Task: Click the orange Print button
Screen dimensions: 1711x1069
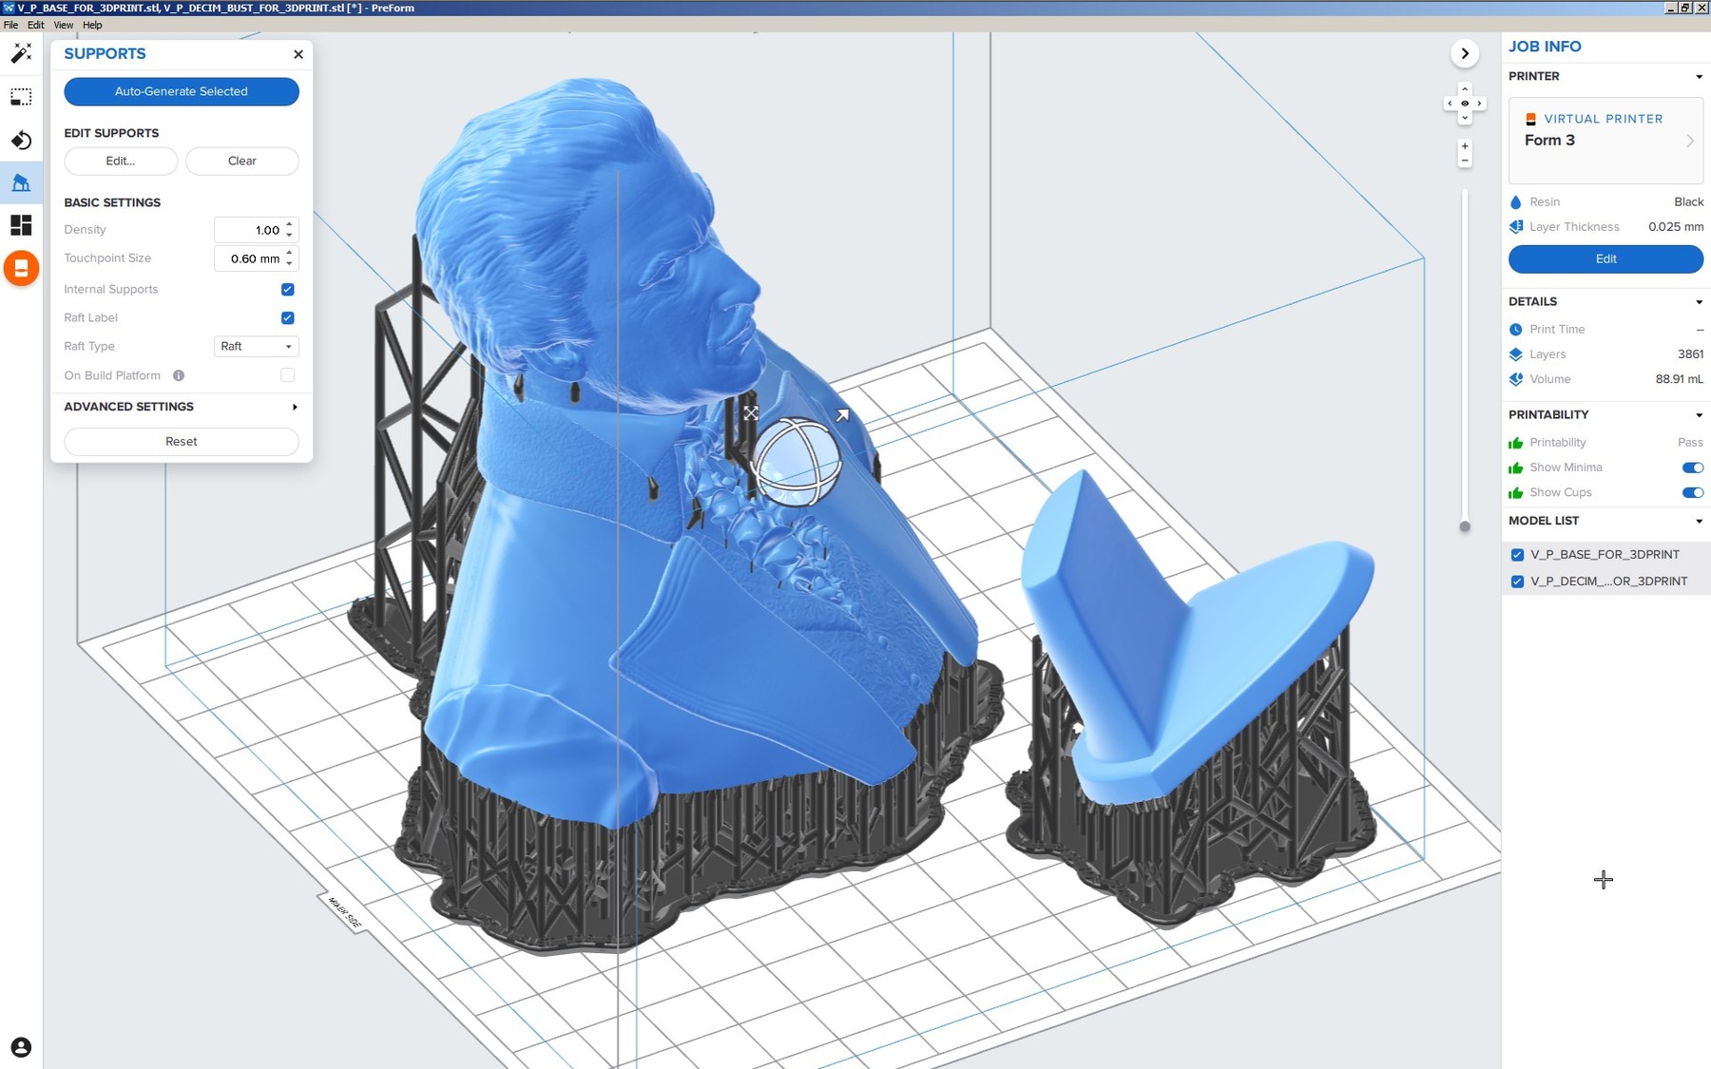Action: click(21, 269)
